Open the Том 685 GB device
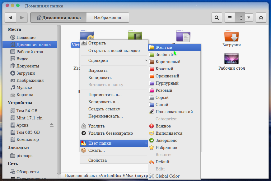This screenshot has height=181, width=271. click(x=30, y=132)
